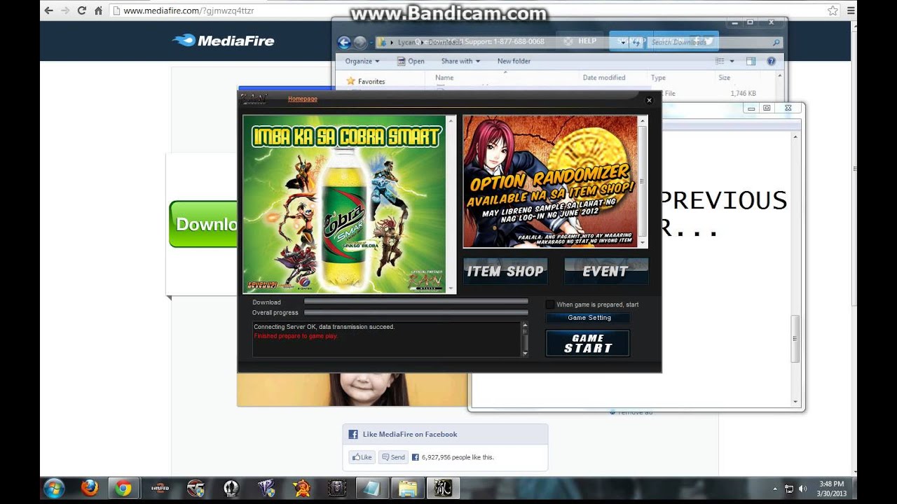Click the Overall progress bar
This screenshot has width=897, height=504.
pos(416,313)
